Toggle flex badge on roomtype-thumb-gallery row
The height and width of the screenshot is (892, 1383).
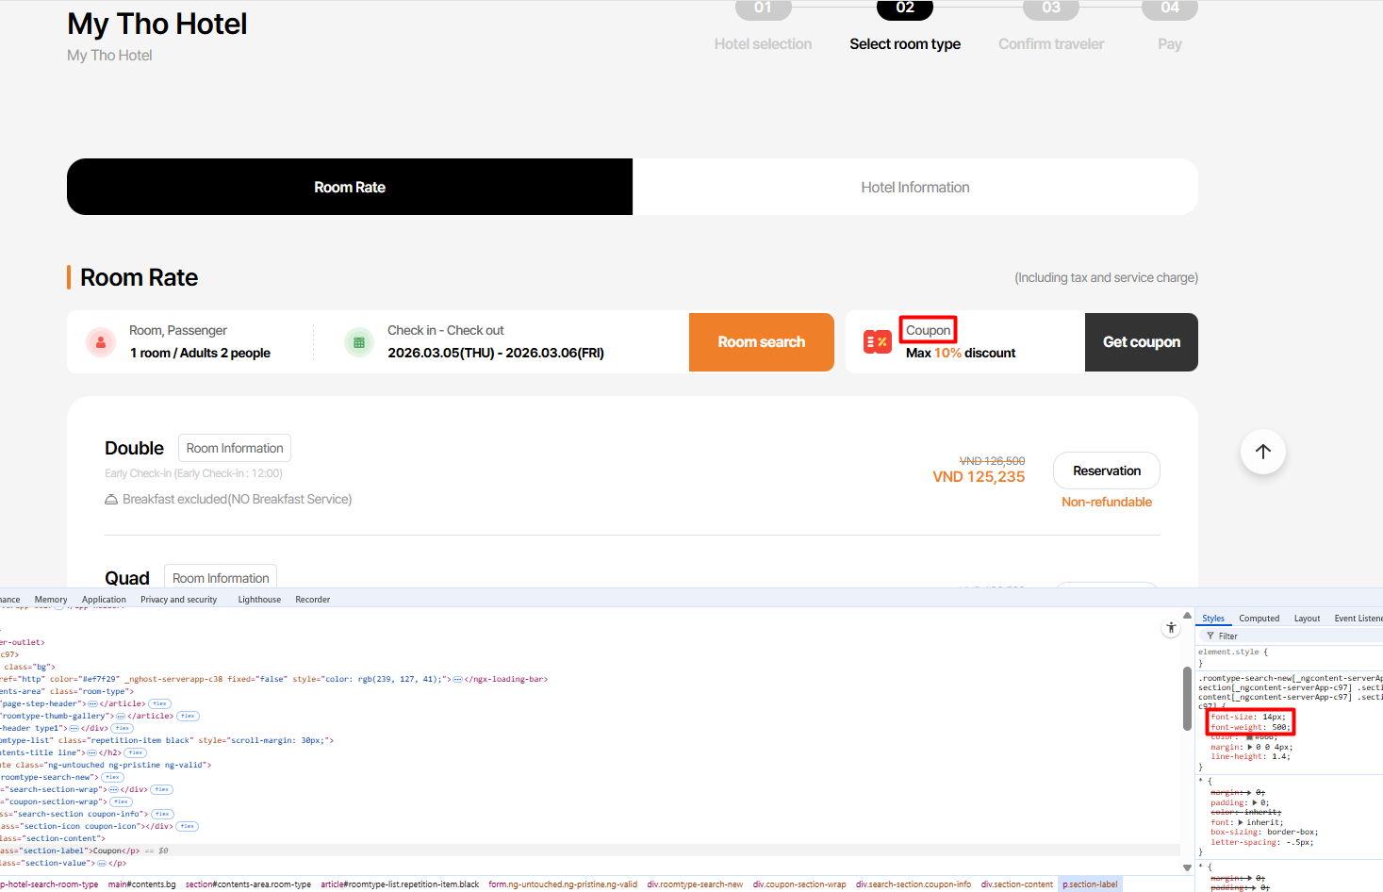point(188,716)
